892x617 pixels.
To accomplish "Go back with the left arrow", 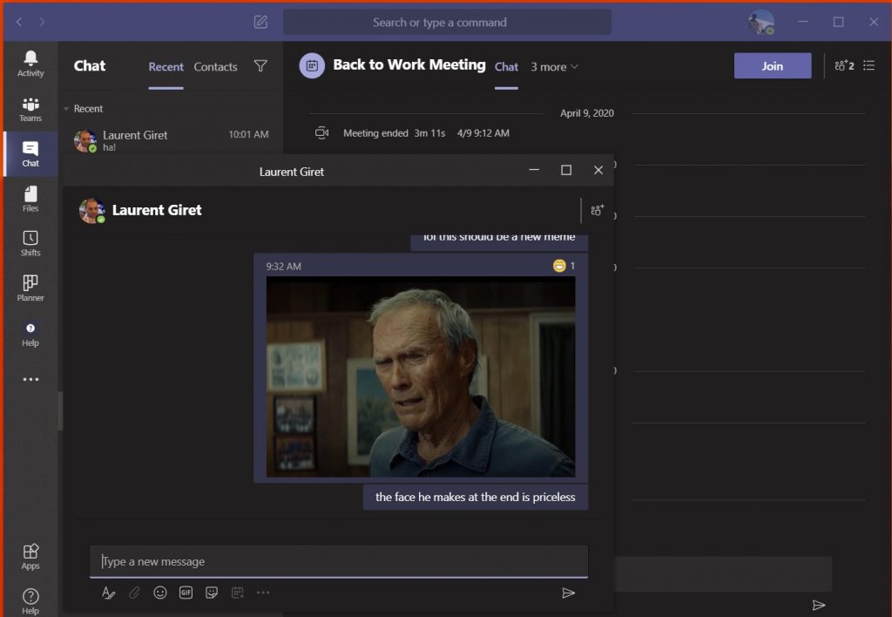I will coord(19,22).
